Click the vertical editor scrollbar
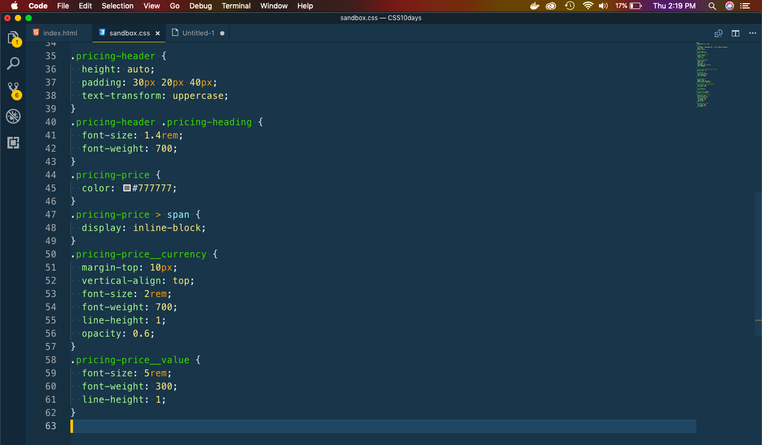The image size is (762, 445). coord(758,264)
